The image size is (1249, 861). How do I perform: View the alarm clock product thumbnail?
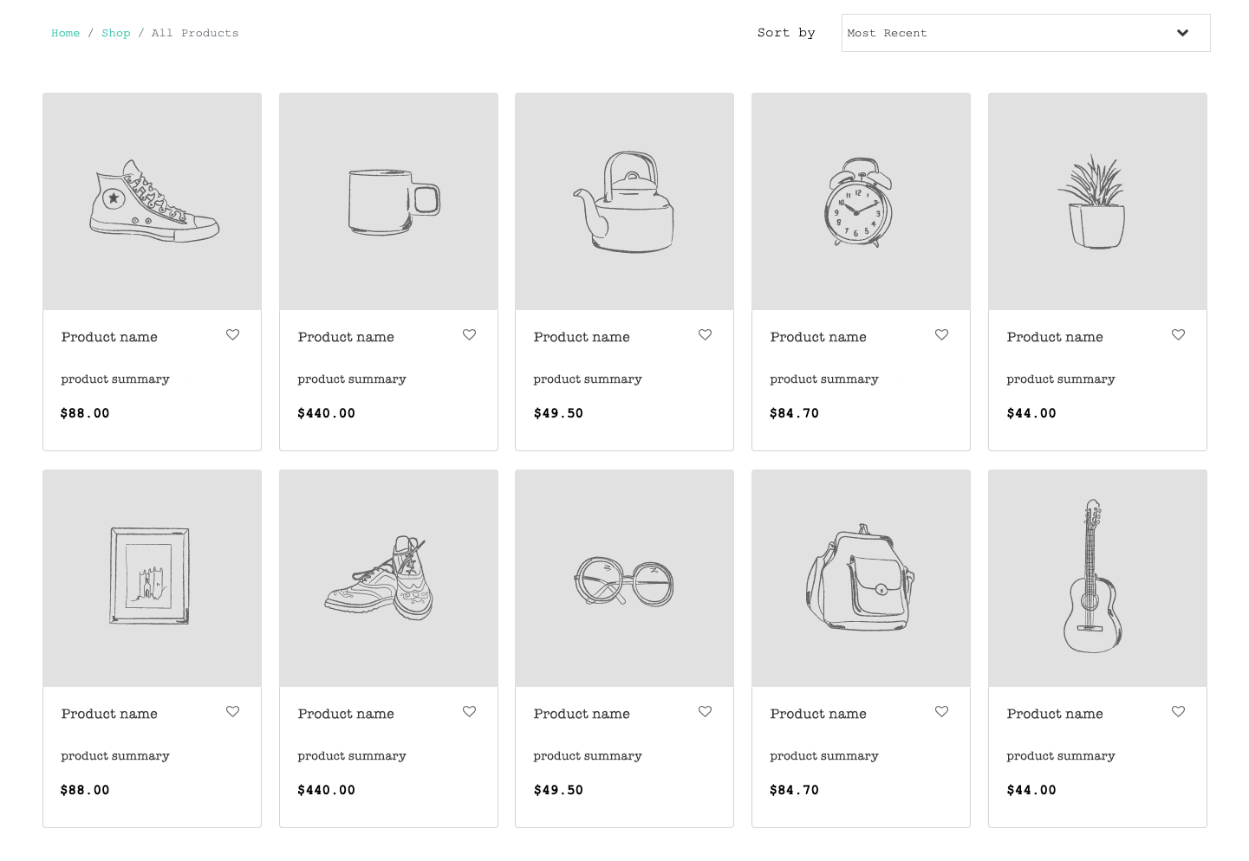tap(861, 201)
